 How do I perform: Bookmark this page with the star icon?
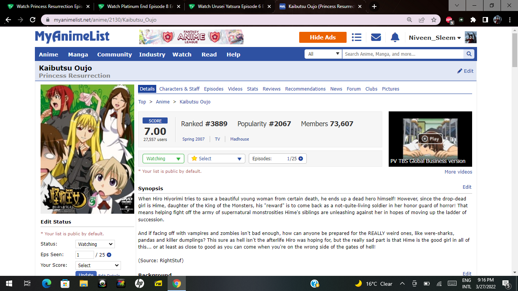click(433, 20)
